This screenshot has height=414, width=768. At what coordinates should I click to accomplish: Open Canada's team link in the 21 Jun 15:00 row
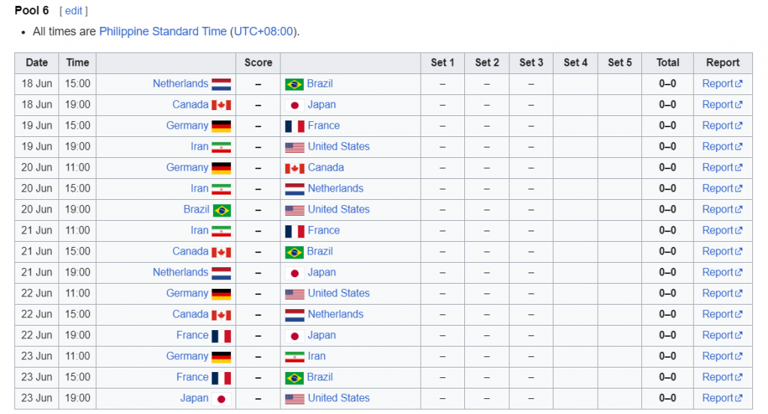190,252
